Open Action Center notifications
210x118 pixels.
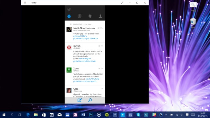[x=187, y=115]
